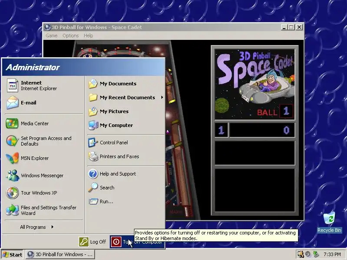Click the 'Windows Messenger' text label

coord(42,175)
